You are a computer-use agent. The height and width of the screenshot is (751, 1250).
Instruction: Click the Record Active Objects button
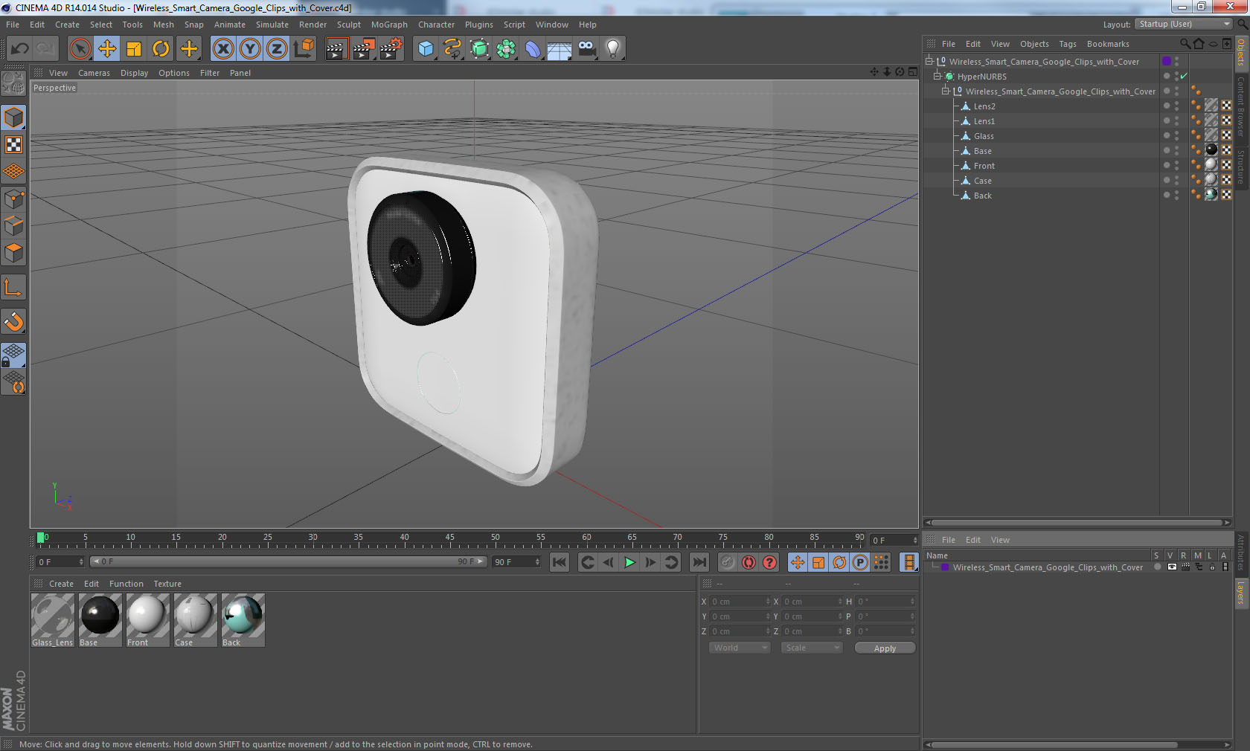[728, 562]
